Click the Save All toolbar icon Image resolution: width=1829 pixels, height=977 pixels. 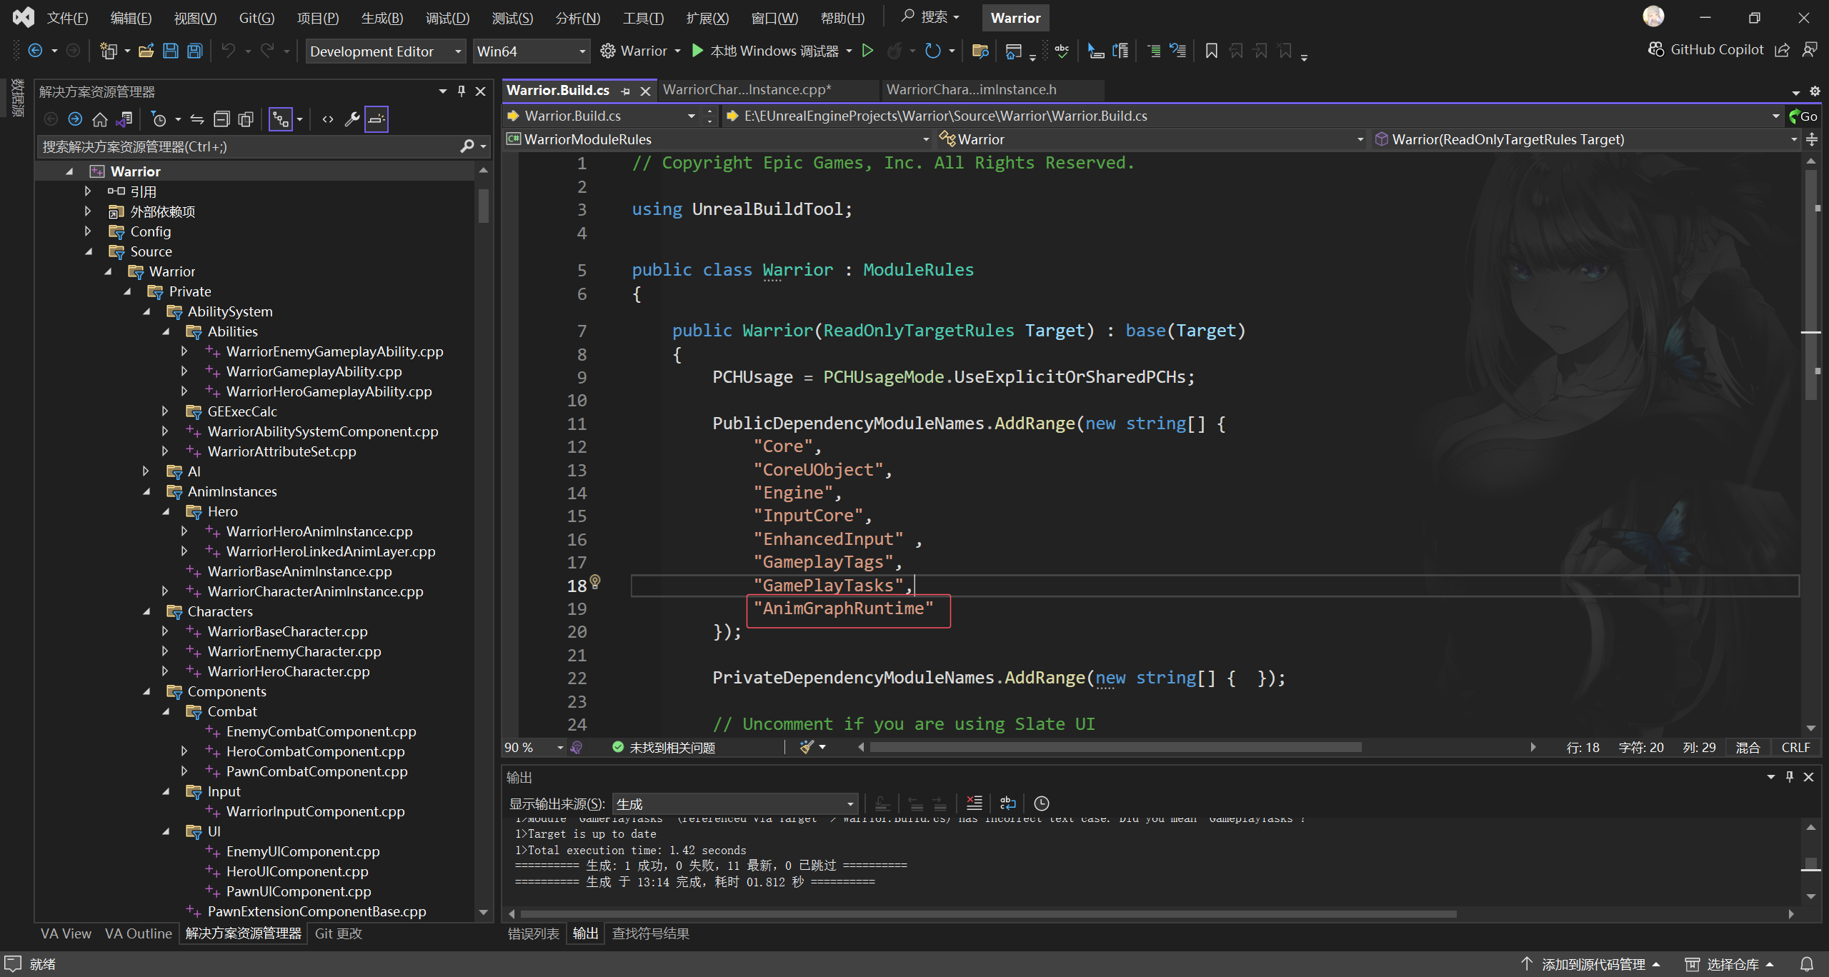point(194,51)
